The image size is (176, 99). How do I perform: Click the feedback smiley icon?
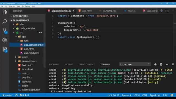(x=172, y=95)
